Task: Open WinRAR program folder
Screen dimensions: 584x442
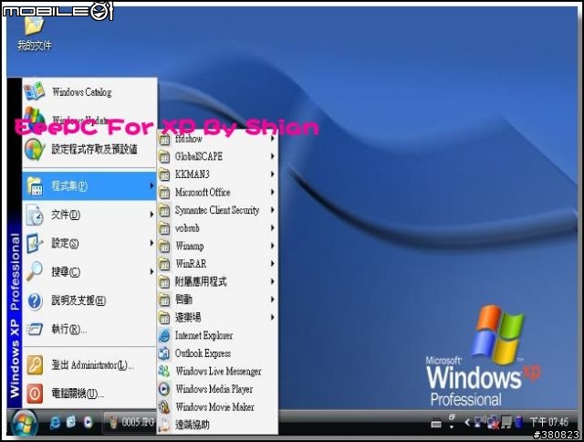Action: 217,264
